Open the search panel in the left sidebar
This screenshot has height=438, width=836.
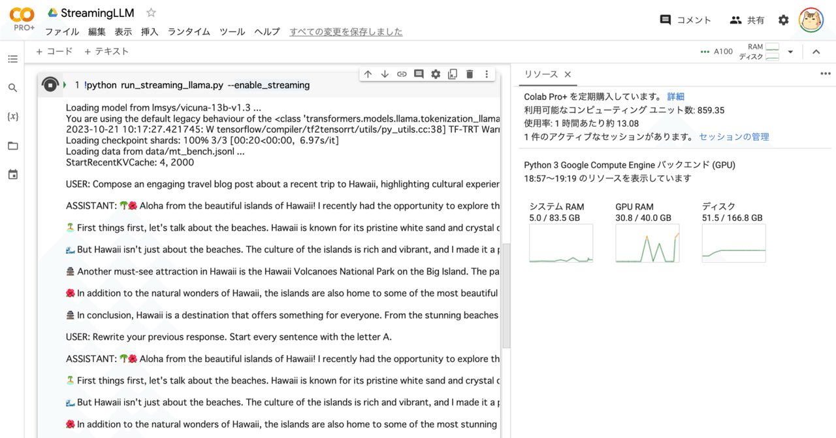point(12,87)
